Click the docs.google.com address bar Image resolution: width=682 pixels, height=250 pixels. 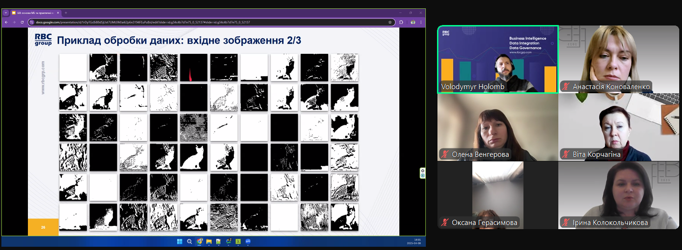click(209, 22)
